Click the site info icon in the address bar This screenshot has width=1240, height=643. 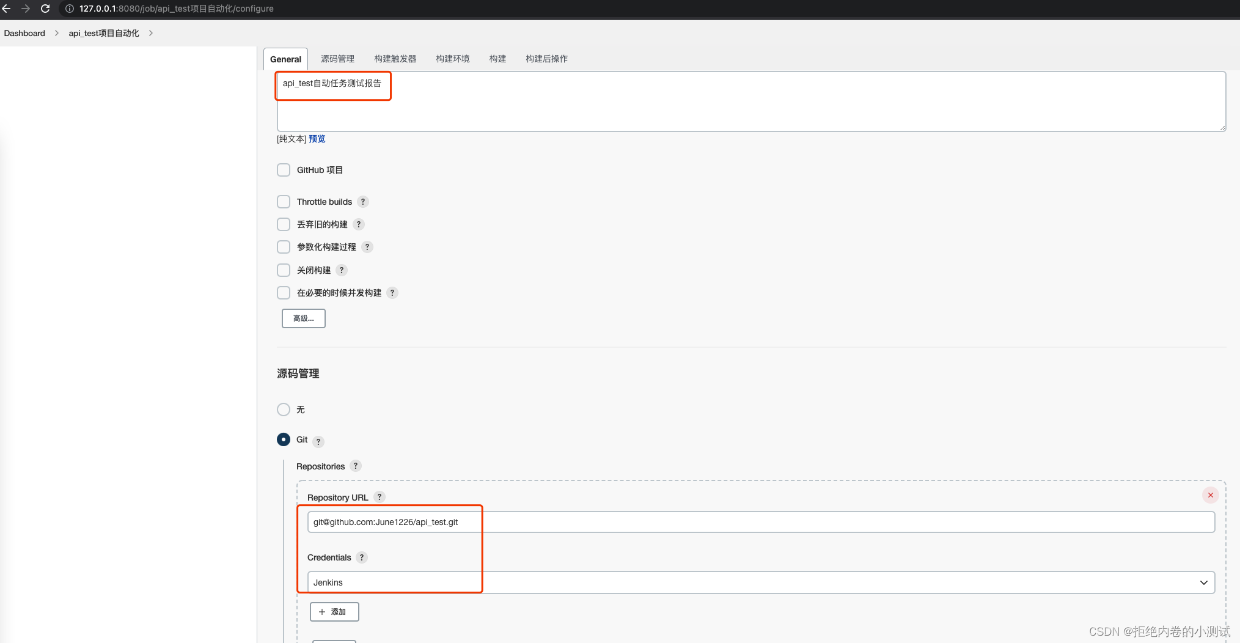(70, 9)
